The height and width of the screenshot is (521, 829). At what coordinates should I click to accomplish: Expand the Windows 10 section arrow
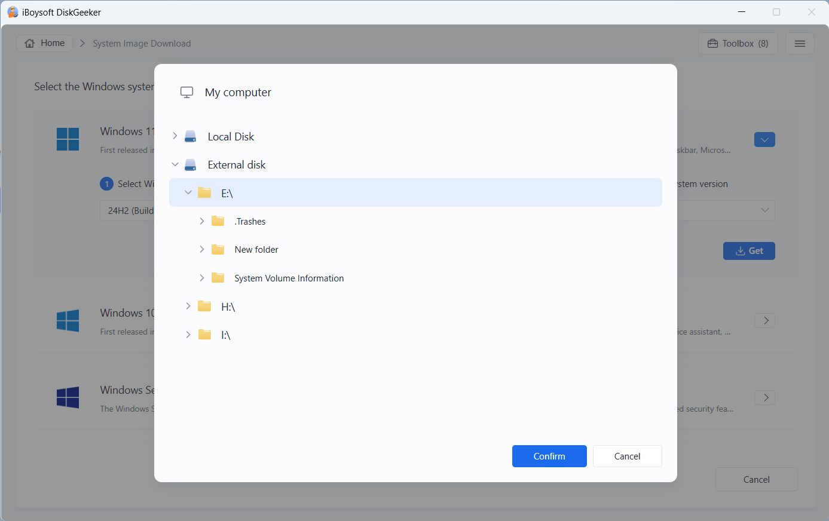765,320
